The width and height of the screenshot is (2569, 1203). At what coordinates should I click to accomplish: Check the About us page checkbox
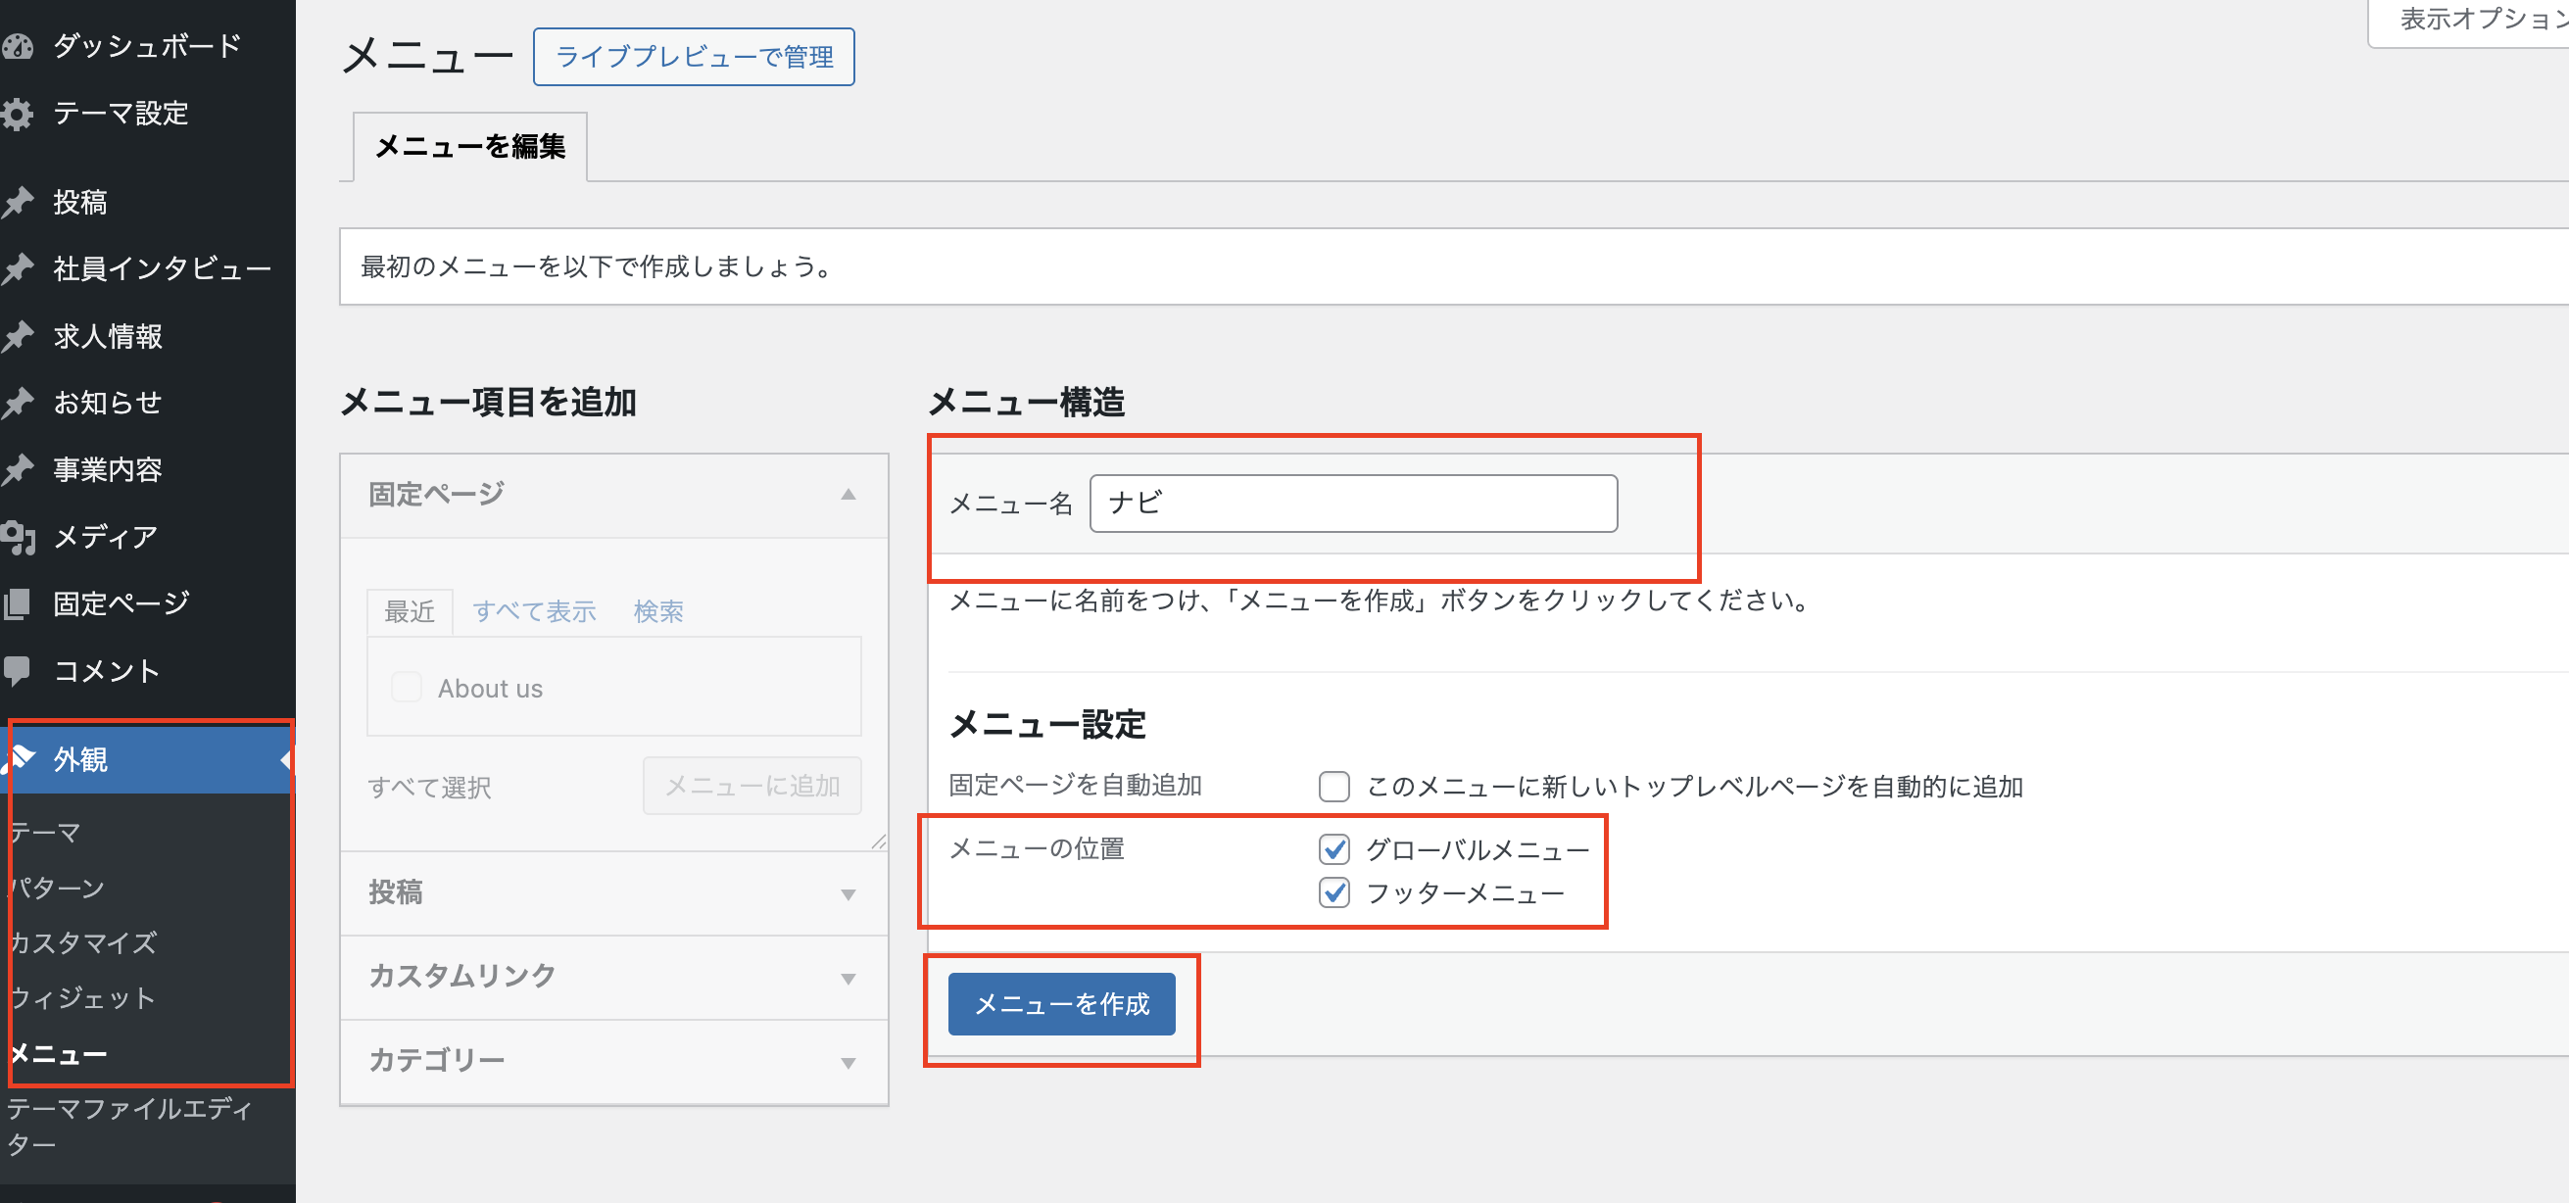pyautogui.click(x=406, y=688)
